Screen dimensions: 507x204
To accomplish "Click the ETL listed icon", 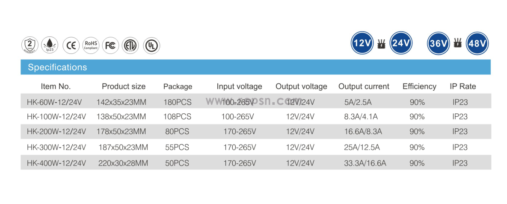I will 130,45.
